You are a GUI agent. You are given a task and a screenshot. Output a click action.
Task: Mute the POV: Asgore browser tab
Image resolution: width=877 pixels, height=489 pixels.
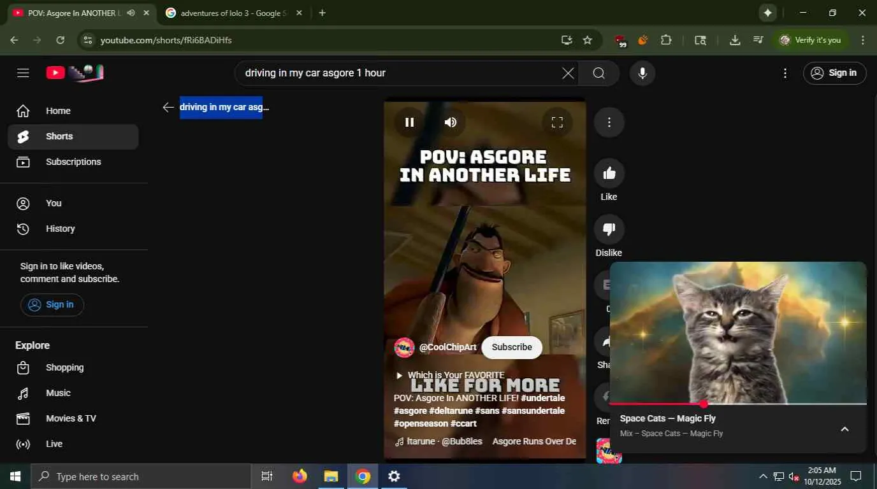click(131, 13)
